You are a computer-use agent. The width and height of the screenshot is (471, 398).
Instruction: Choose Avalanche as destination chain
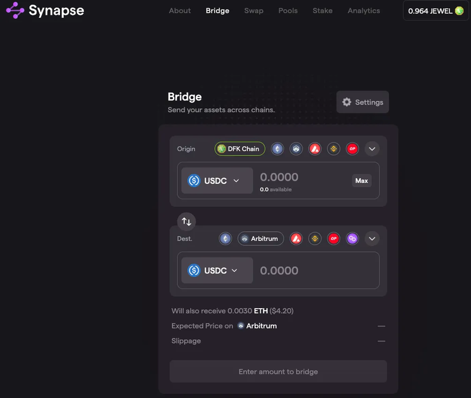[296, 239]
